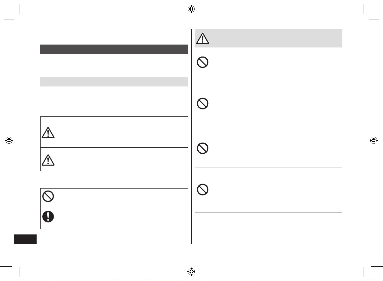Click the warning triangle in lower boxed row
The height and width of the screenshot is (281, 383).
click(x=48, y=160)
